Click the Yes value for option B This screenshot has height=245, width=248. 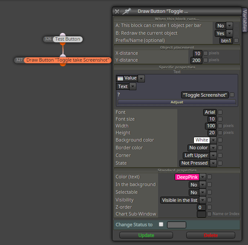point(220,33)
